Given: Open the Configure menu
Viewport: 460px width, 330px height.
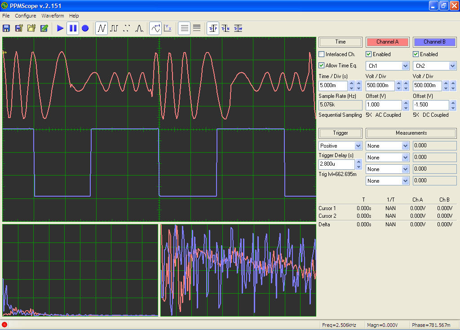Looking at the screenshot, I should point(25,16).
